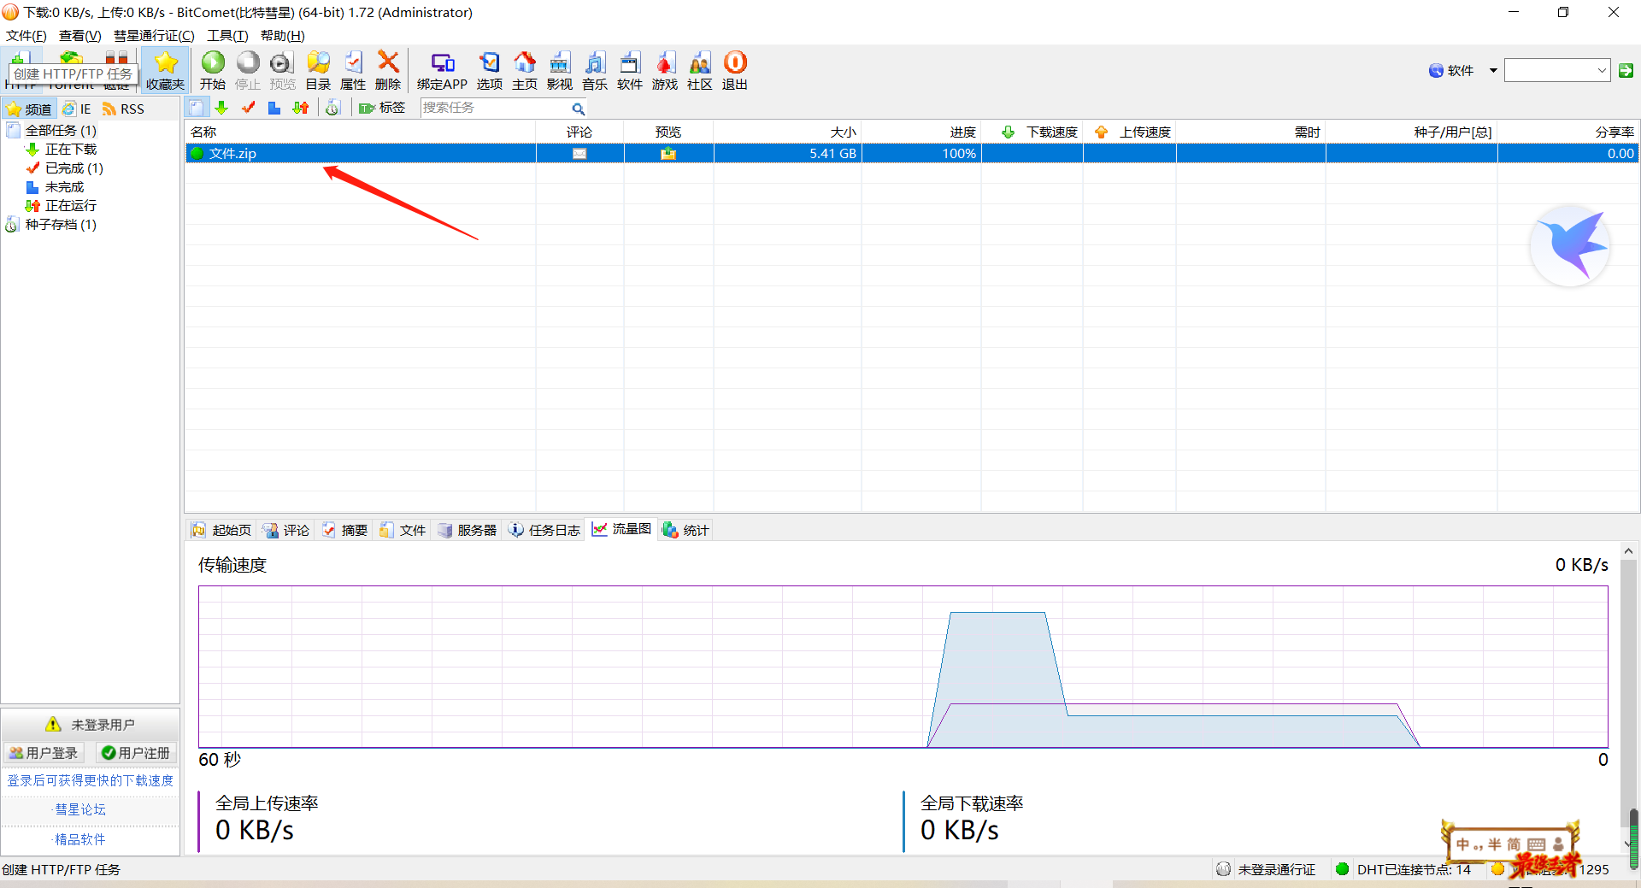Open the 任务日志 tab
This screenshot has width=1641, height=888.
coord(544,530)
